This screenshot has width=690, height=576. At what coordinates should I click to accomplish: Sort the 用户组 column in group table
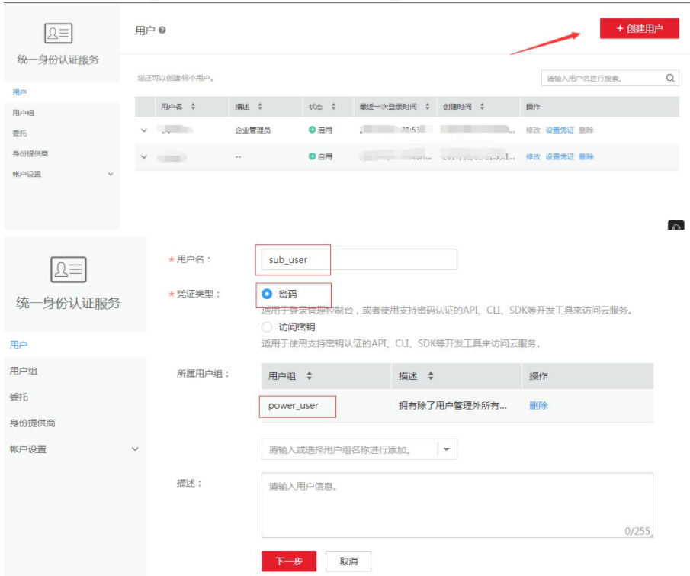(310, 375)
